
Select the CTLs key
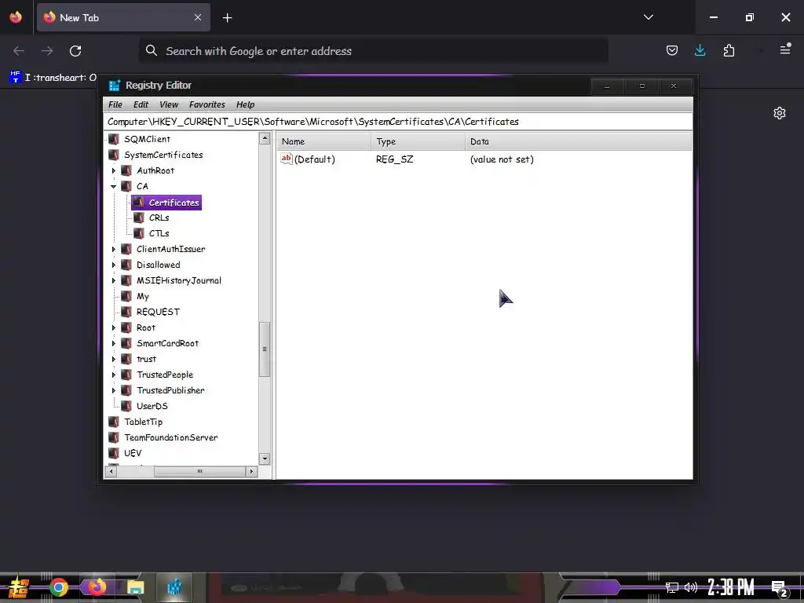[x=159, y=233]
